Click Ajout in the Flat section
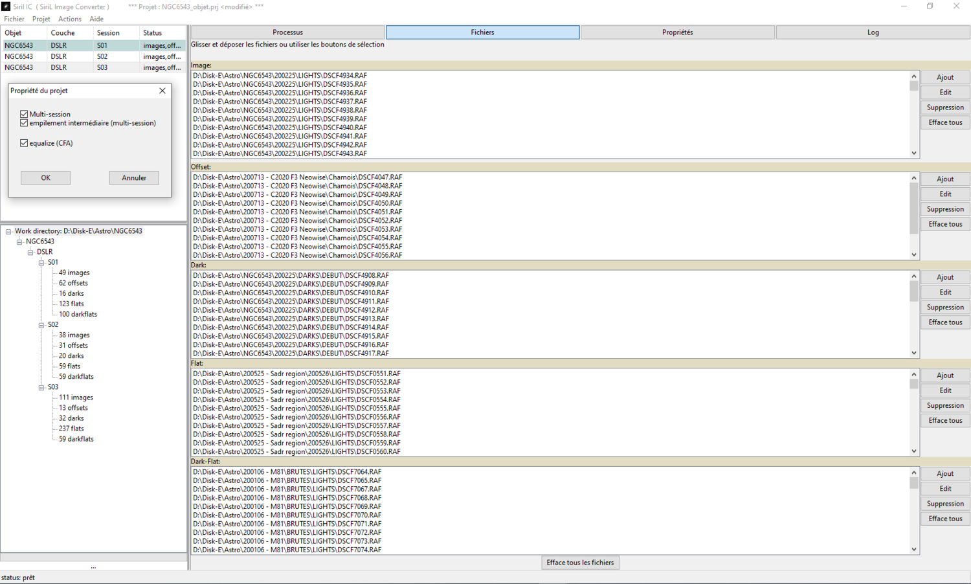 click(x=945, y=376)
